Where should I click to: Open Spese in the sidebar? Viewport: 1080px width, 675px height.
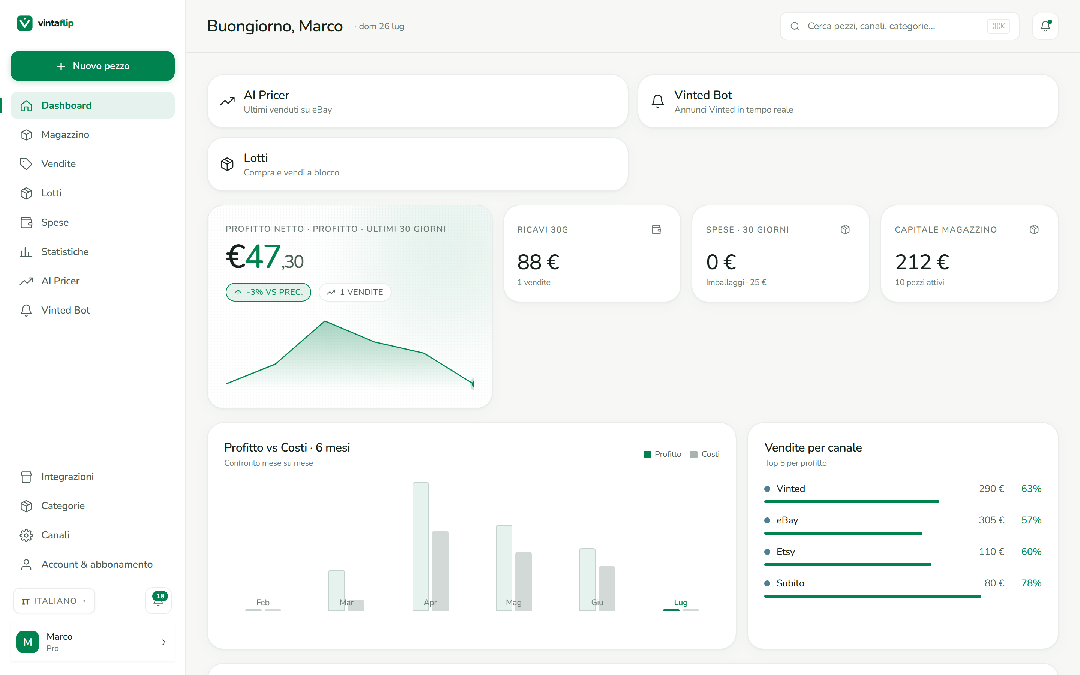92,222
